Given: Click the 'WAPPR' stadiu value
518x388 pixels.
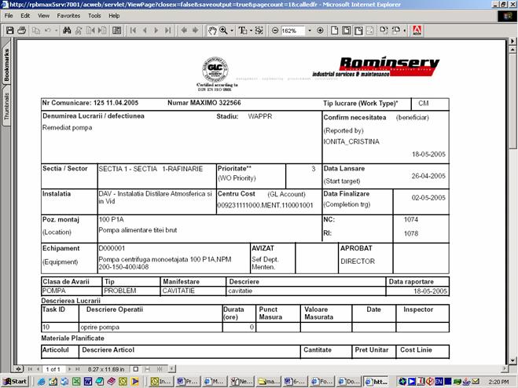Looking at the screenshot, I should 260,116.
